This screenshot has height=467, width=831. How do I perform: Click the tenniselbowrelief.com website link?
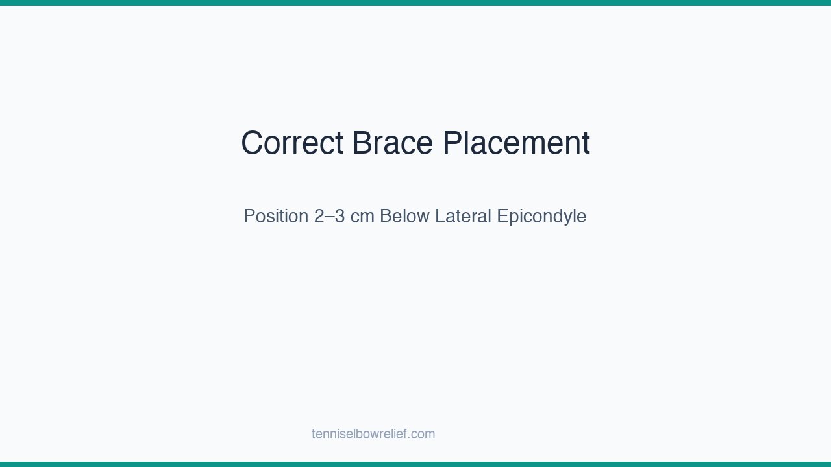[x=373, y=434]
